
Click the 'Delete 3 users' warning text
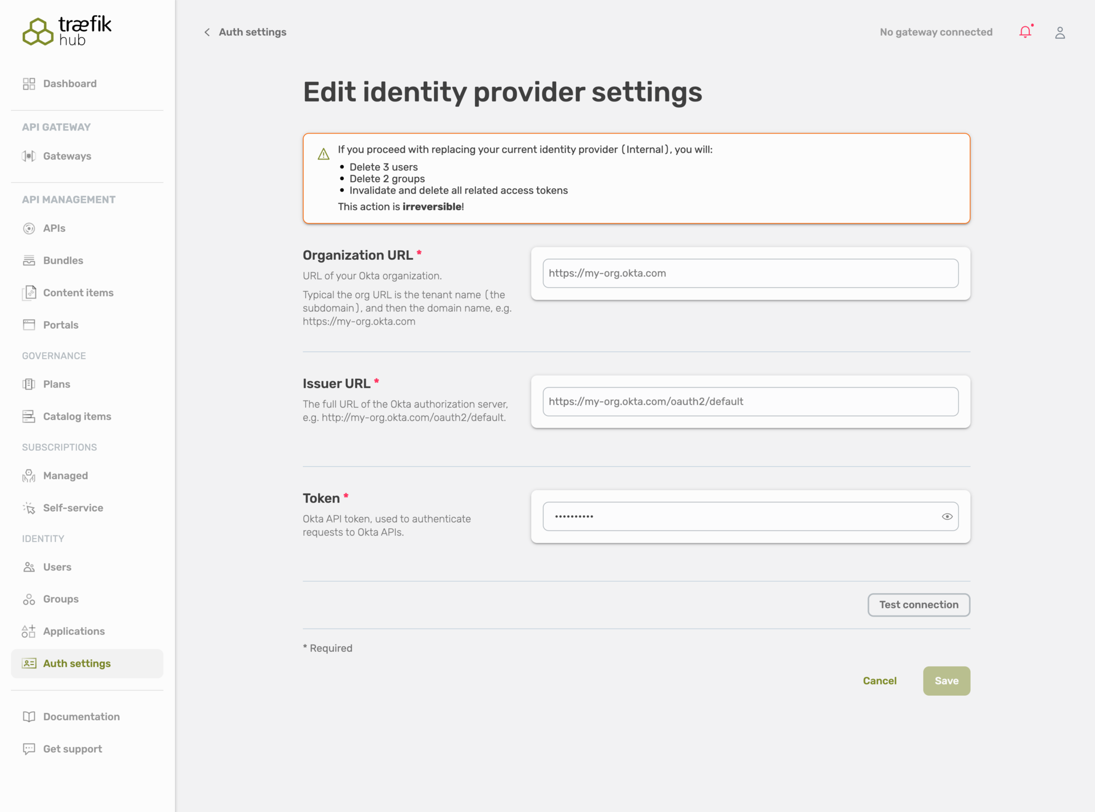tap(383, 167)
